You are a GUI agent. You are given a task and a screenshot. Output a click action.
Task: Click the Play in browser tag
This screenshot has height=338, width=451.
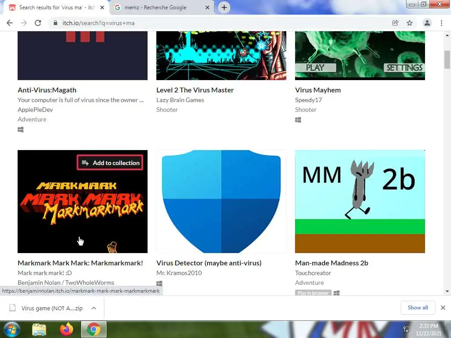(x=313, y=293)
